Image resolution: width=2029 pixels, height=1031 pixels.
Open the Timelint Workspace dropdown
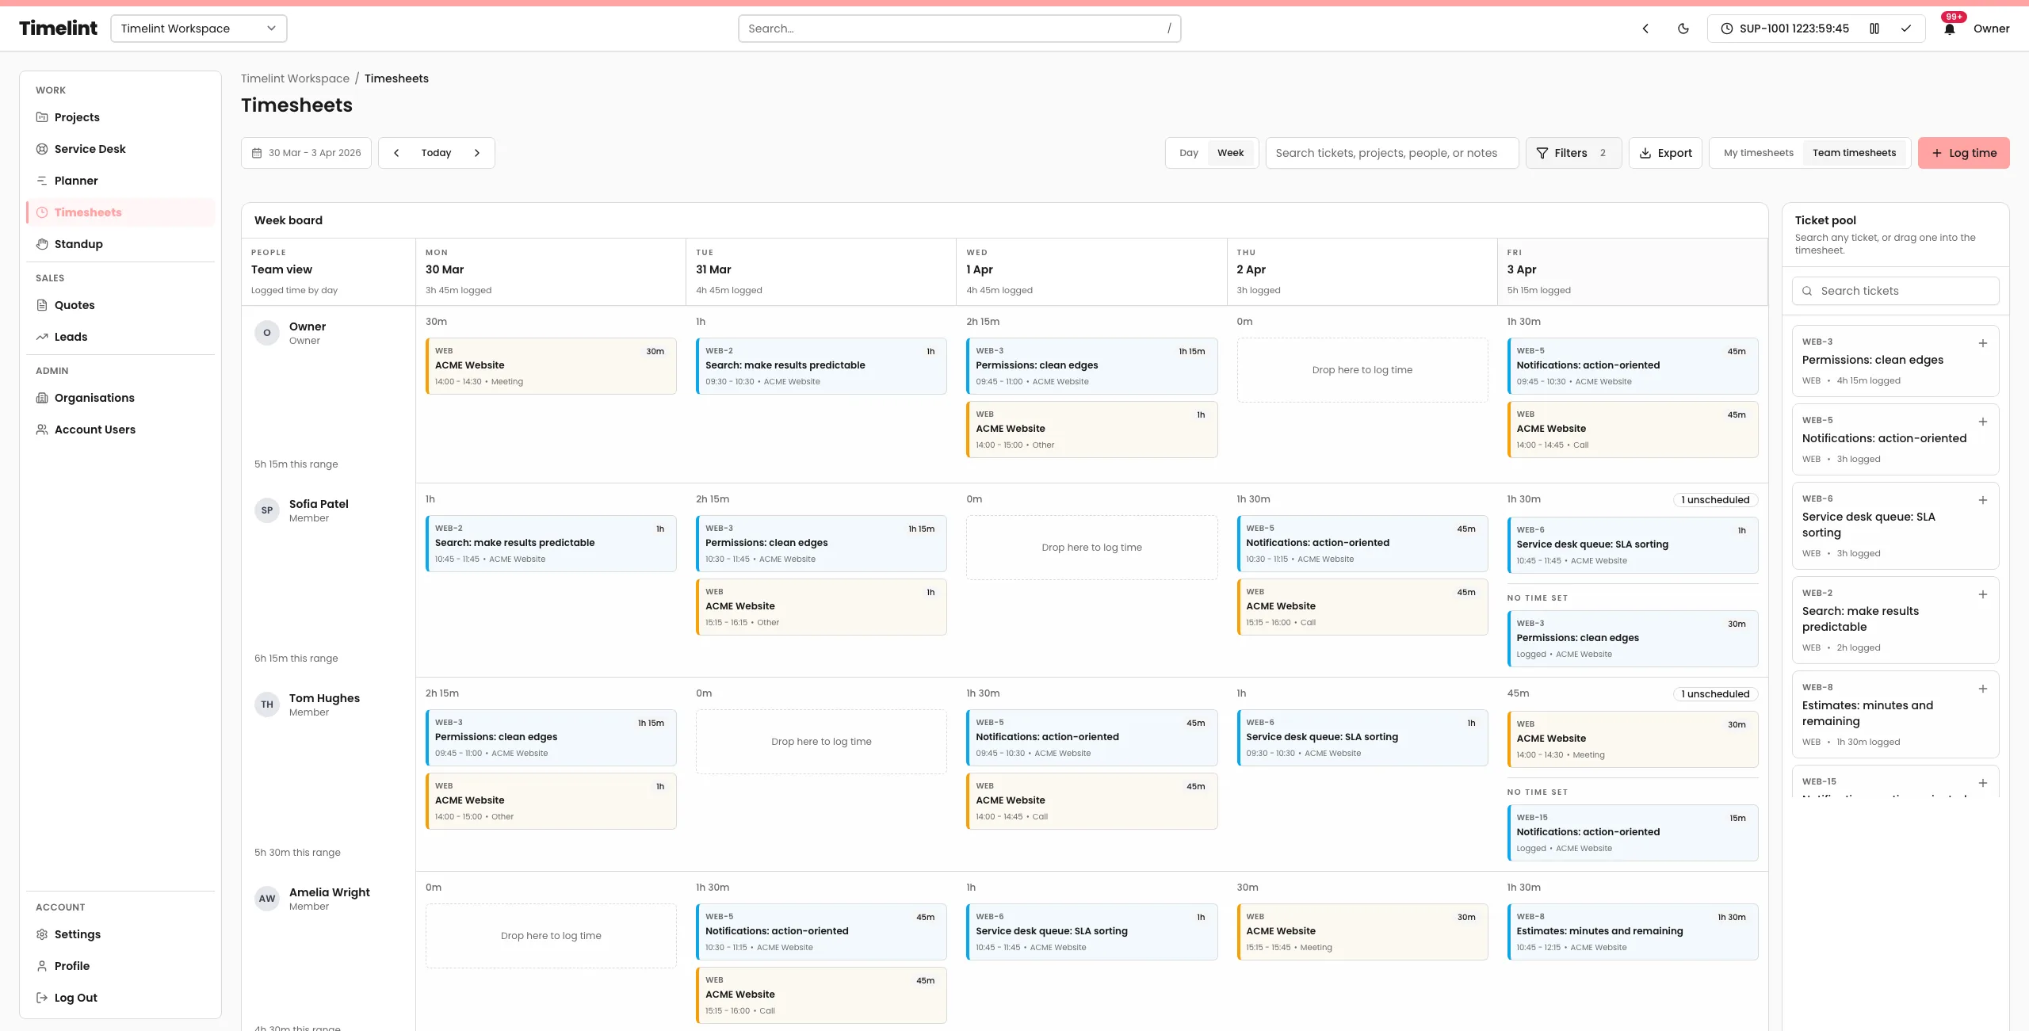199,29
